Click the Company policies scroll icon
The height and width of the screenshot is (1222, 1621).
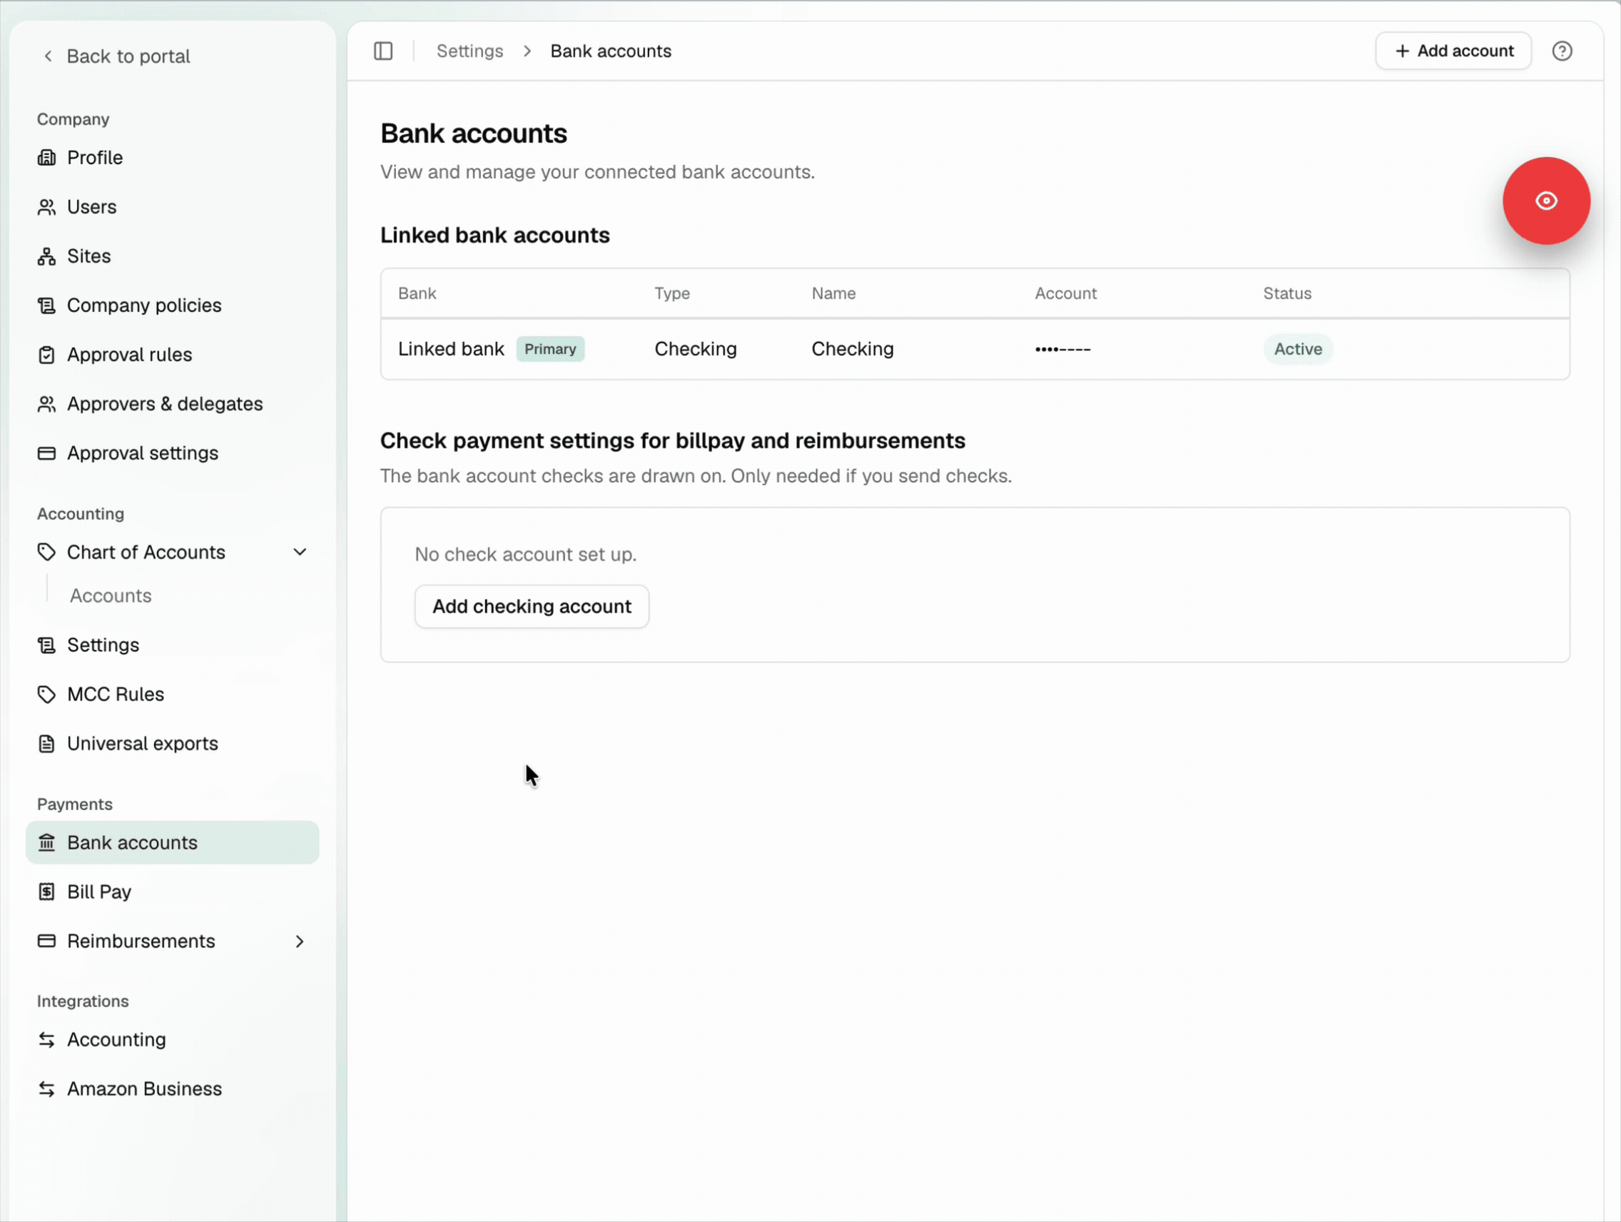click(47, 305)
